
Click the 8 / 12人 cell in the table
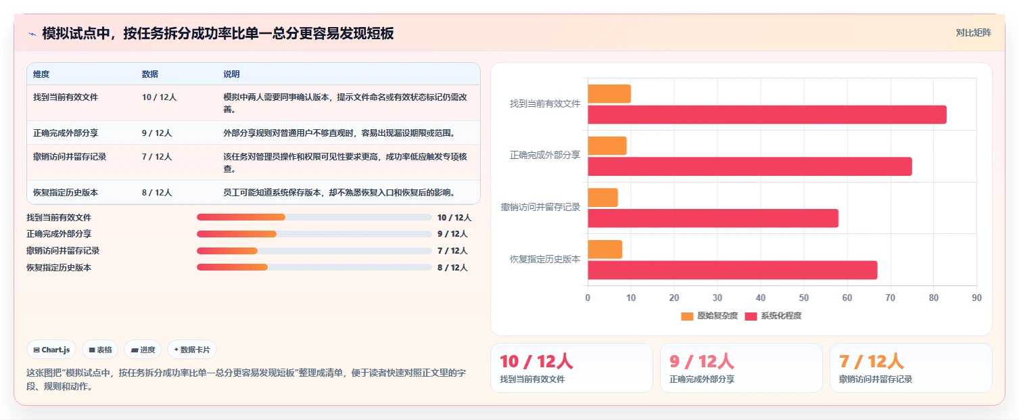(x=157, y=193)
